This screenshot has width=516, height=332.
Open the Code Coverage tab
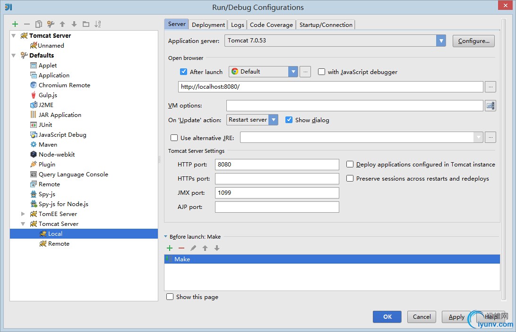pos(271,25)
